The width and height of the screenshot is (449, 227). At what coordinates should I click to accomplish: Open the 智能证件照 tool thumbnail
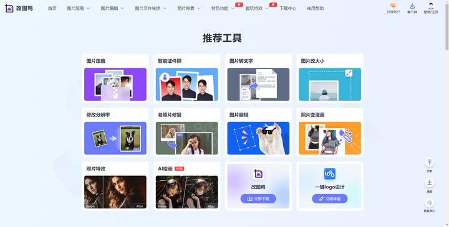(x=186, y=84)
